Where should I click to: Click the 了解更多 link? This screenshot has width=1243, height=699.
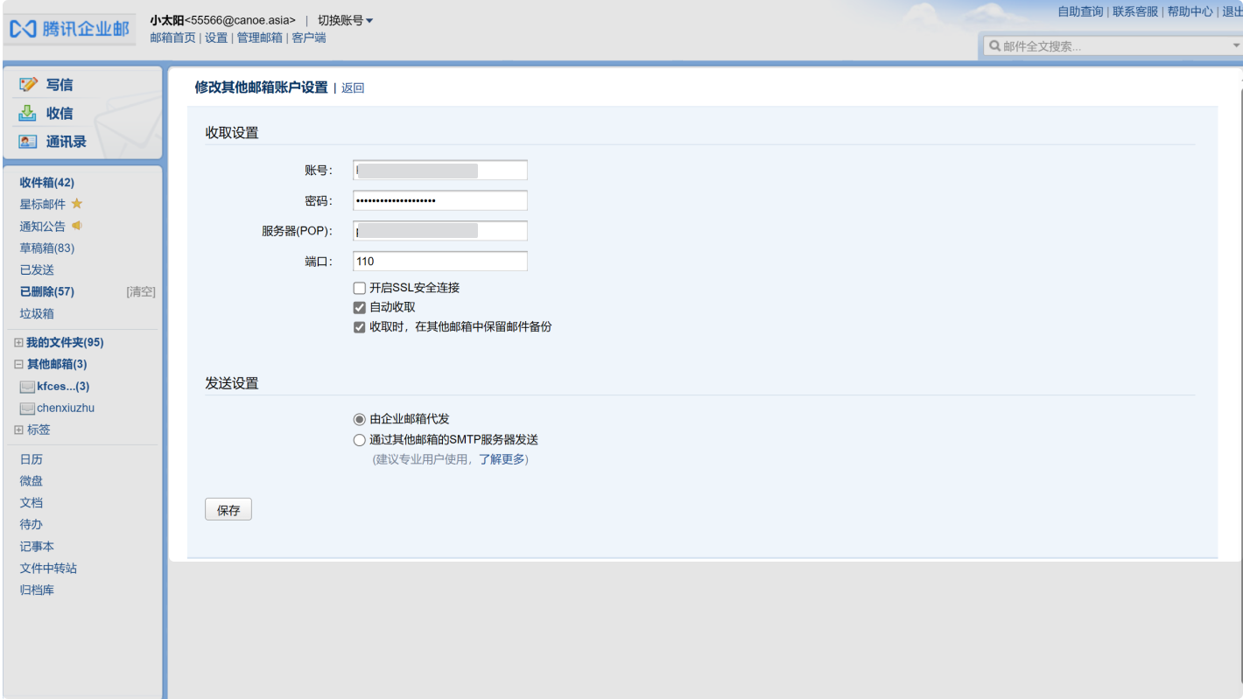[x=501, y=459]
